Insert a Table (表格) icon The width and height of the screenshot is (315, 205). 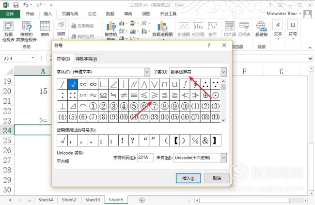[x=45, y=29]
